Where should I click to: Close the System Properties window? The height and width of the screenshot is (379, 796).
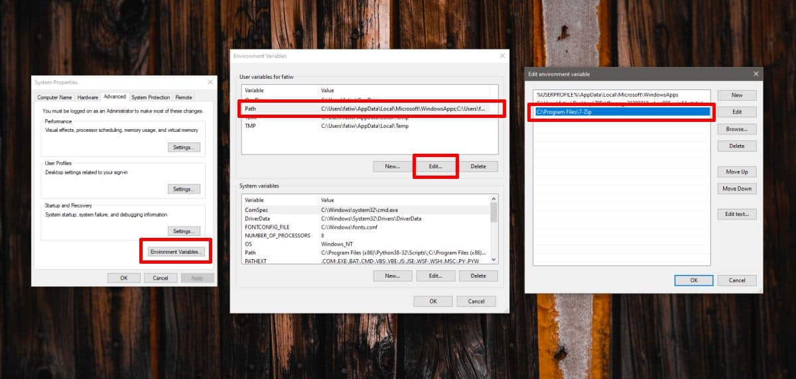[x=210, y=82]
